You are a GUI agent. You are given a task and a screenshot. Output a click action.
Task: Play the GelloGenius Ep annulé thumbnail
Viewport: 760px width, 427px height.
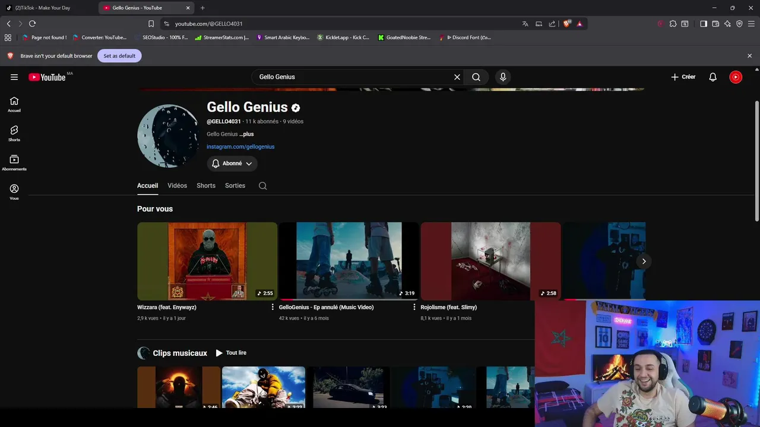click(349, 261)
